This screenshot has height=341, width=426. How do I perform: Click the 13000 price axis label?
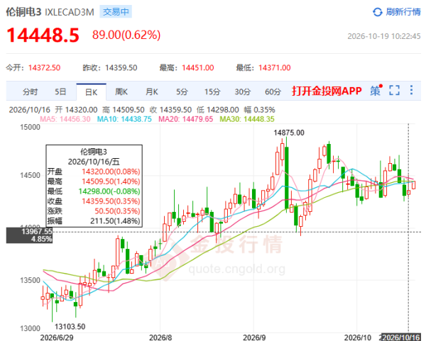click(x=30, y=328)
